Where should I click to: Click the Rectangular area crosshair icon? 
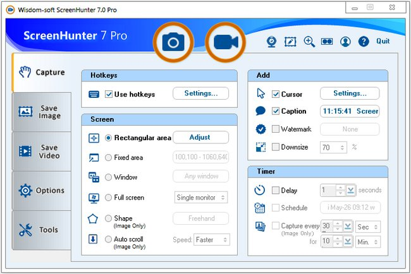coord(94,138)
